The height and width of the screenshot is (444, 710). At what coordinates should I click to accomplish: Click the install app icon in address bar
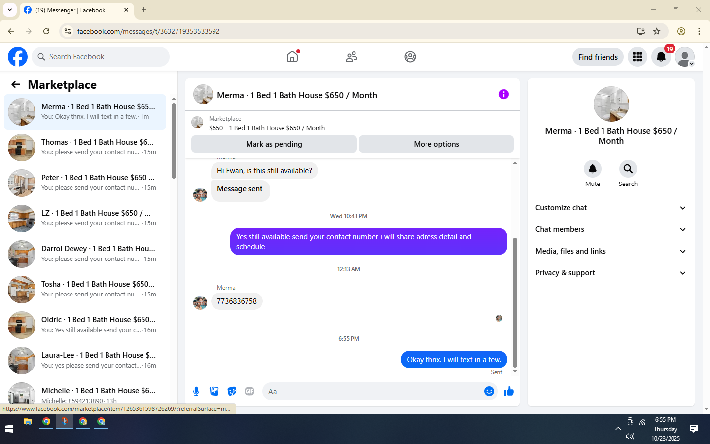(x=640, y=31)
